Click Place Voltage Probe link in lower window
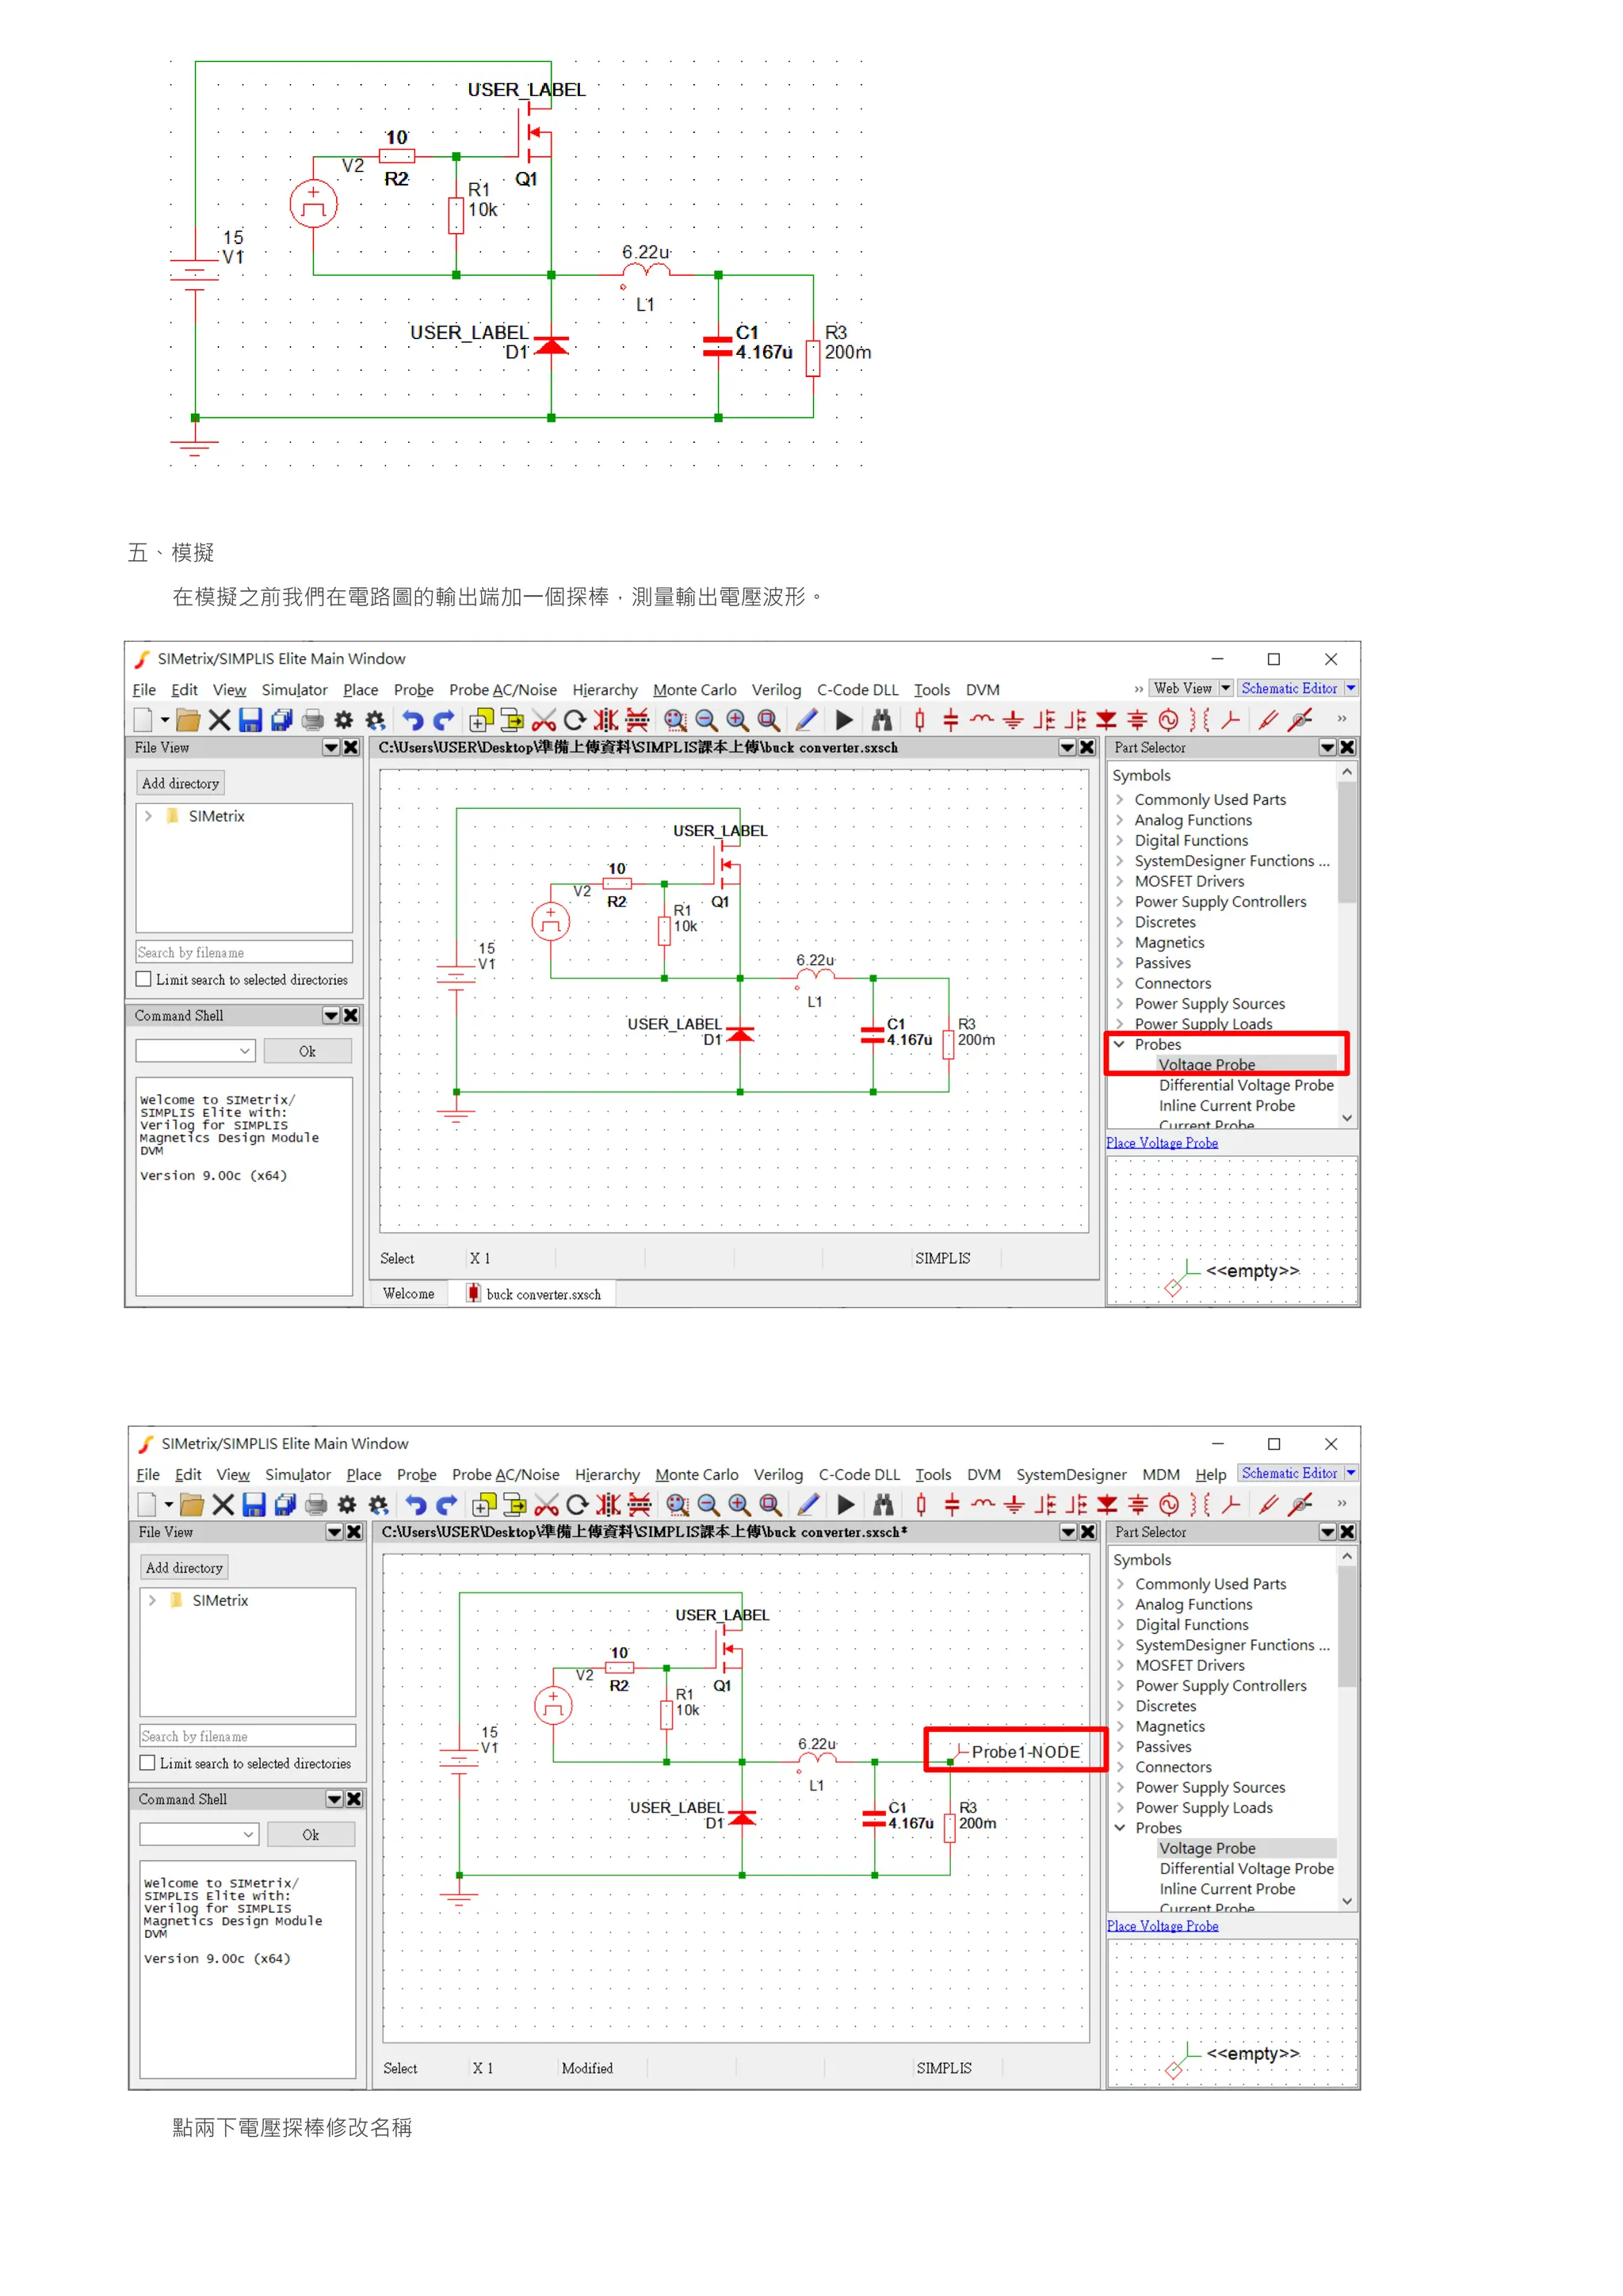This screenshot has height=2296, width=1623. point(1162,1926)
